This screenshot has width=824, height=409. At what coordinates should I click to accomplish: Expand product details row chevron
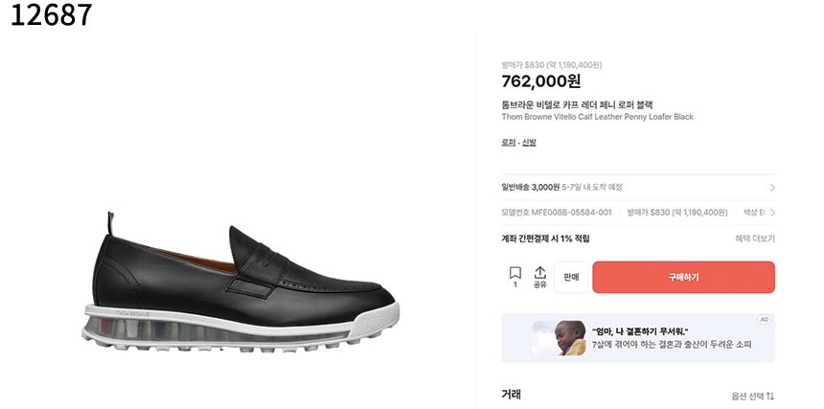(772, 213)
